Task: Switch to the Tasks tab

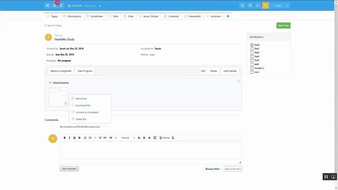Action: pos(53,16)
